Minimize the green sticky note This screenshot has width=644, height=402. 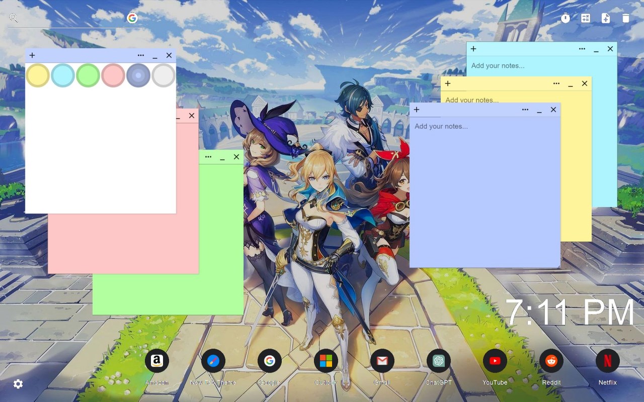pyautogui.click(x=222, y=158)
